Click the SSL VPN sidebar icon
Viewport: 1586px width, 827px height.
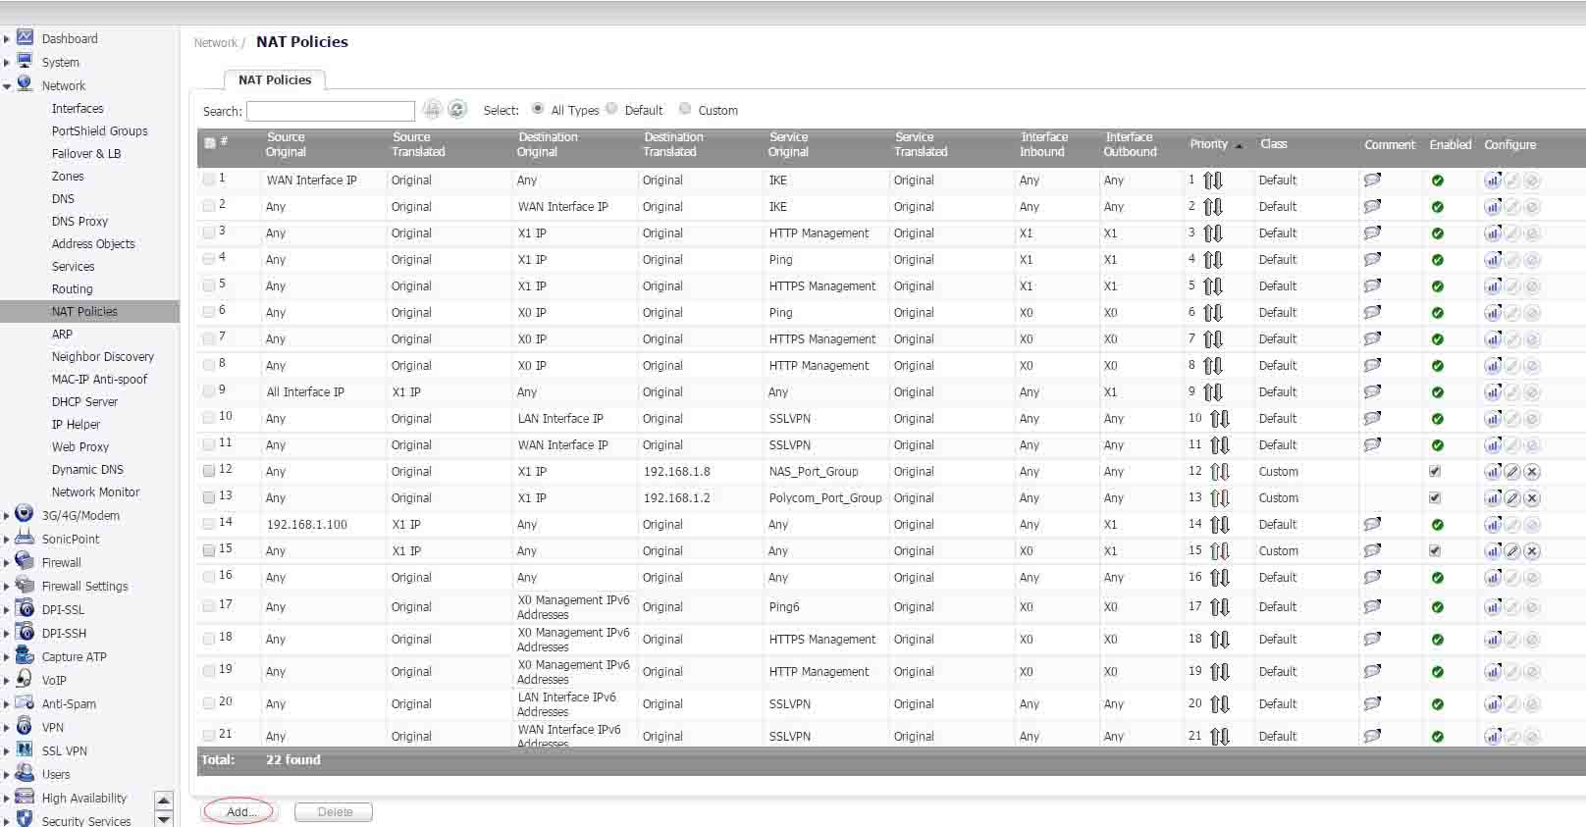coord(25,749)
